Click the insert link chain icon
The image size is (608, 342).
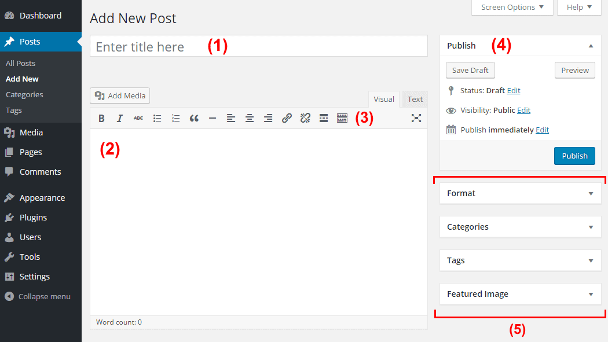click(287, 118)
